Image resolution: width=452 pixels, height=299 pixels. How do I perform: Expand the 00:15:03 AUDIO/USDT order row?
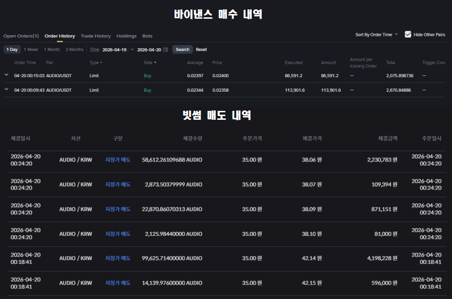(x=7, y=75)
